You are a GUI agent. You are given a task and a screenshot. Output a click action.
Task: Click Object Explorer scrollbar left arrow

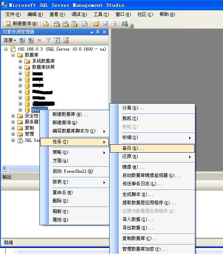[x=5, y=168]
